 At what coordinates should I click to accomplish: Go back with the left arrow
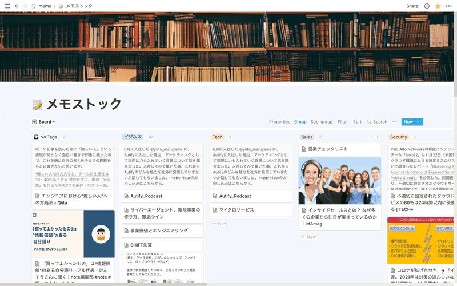(17, 6)
